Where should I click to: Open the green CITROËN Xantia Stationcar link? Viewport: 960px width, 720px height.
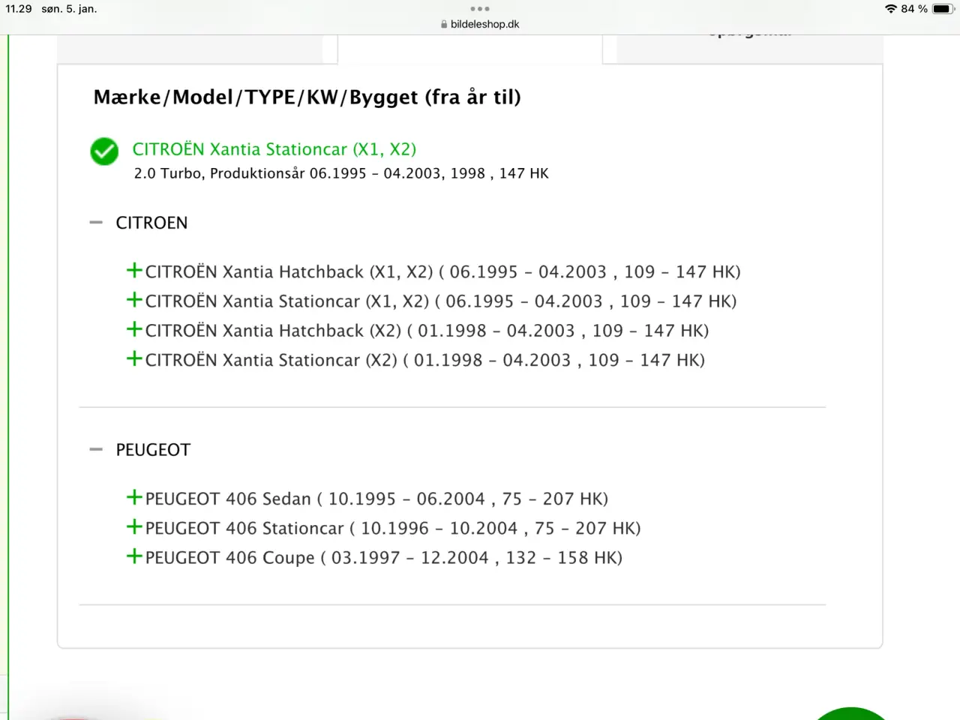click(x=274, y=149)
